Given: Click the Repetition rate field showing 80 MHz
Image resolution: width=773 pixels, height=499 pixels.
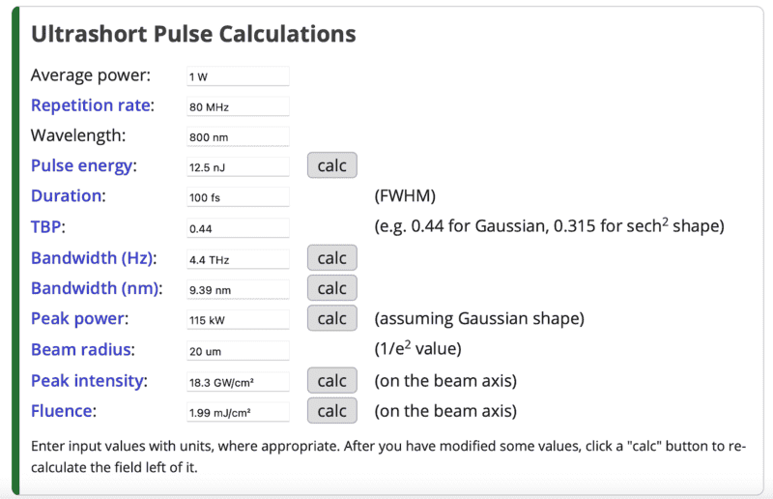Looking at the screenshot, I should point(238,106).
